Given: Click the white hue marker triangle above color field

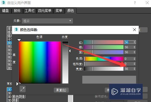Looking at the screenshot, I should [x=19, y=40].
